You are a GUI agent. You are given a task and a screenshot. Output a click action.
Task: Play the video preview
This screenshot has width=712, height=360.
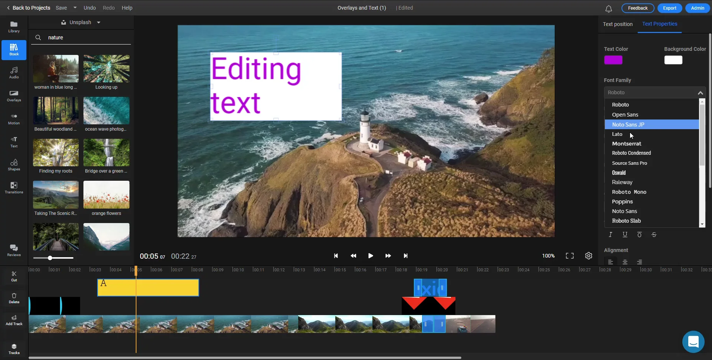click(x=370, y=256)
